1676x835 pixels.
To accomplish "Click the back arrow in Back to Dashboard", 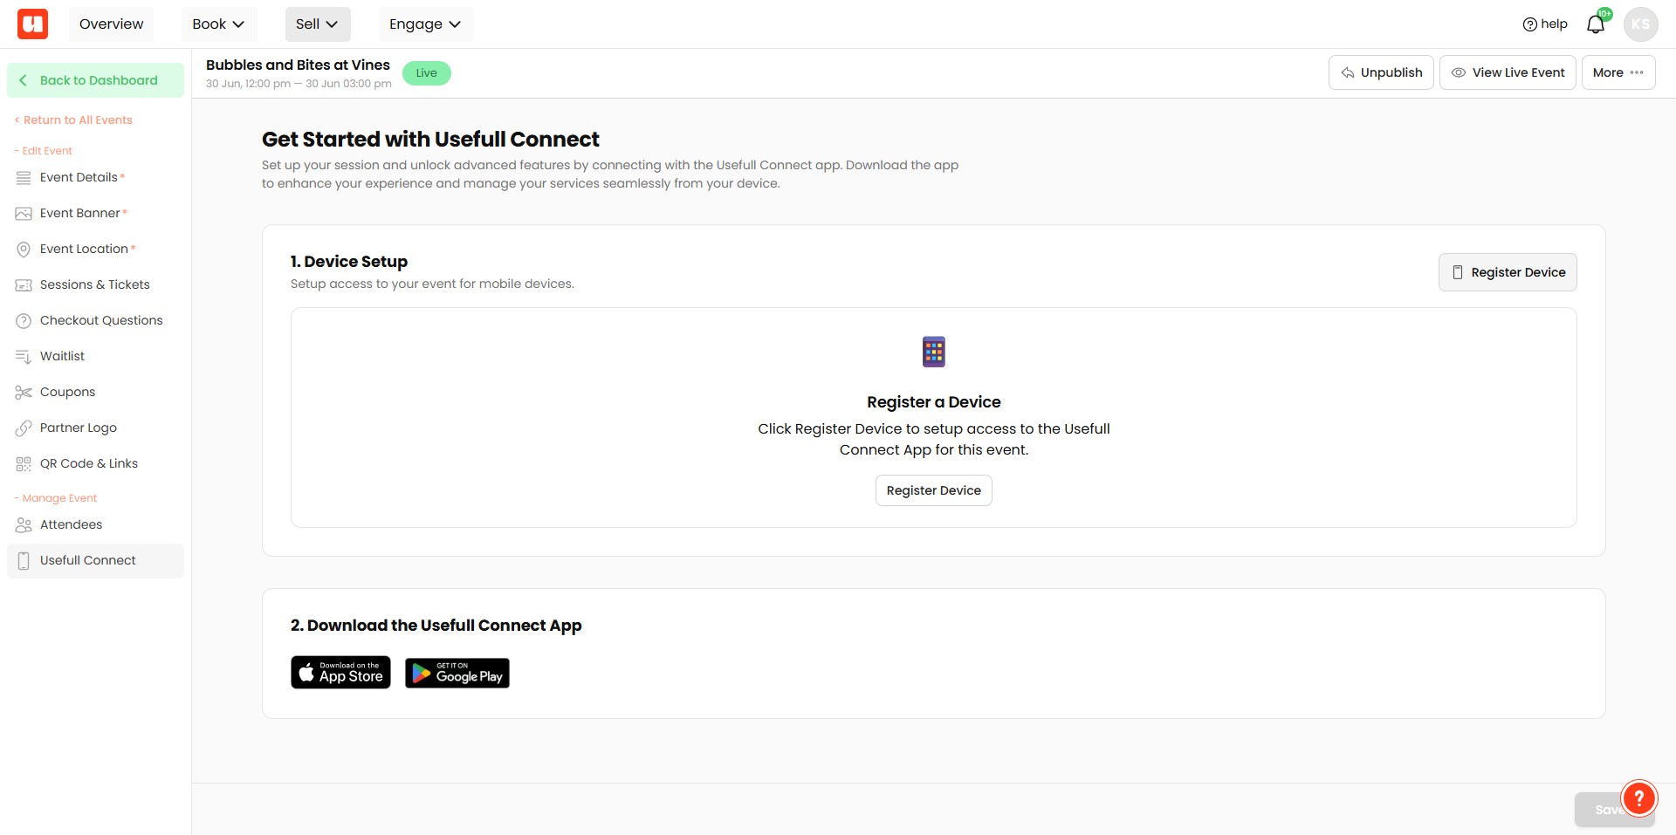I will [24, 80].
